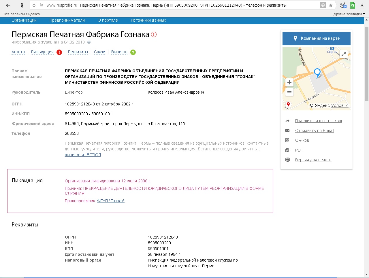Click green question mark beside Выписка
The image size is (369, 278).
pyautogui.click(x=133, y=52)
